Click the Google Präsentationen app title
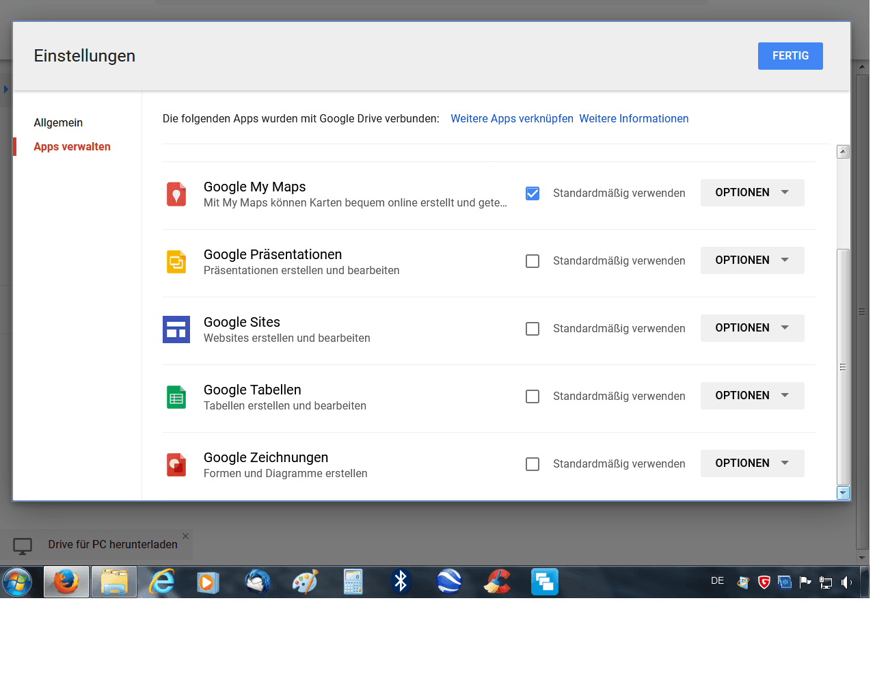Image resolution: width=875 pixels, height=700 pixels. (273, 255)
